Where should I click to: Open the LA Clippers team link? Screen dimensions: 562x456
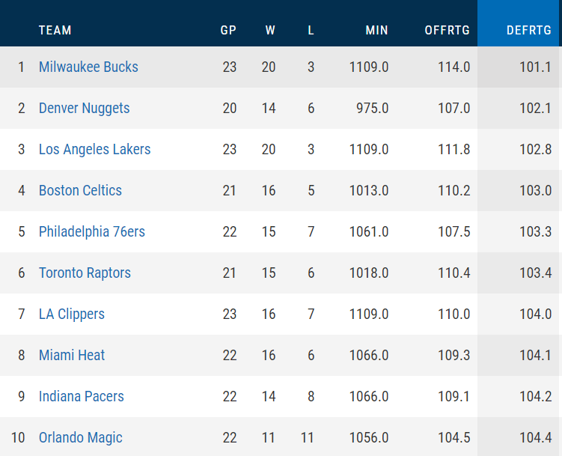click(x=72, y=314)
